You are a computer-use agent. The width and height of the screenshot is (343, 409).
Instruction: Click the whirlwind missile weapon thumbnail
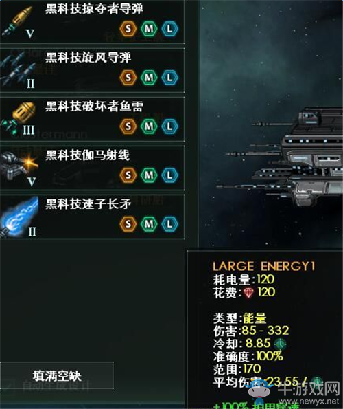19,70
